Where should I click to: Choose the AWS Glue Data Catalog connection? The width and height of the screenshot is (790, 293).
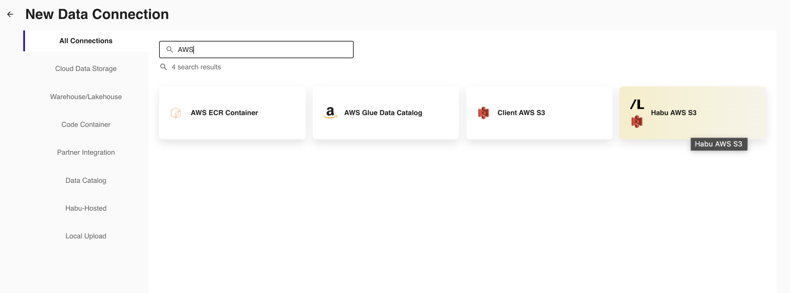tap(386, 113)
